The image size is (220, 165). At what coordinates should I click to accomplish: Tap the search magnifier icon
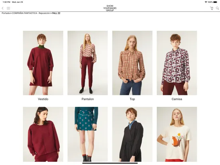tap(217, 8)
